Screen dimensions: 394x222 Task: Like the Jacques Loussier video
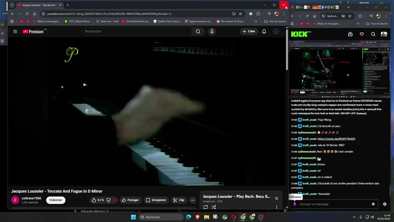pos(98,200)
